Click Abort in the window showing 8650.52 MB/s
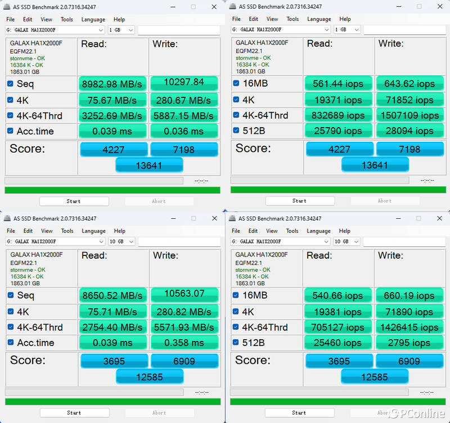The width and height of the screenshot is (450, 423). (159, 412)
